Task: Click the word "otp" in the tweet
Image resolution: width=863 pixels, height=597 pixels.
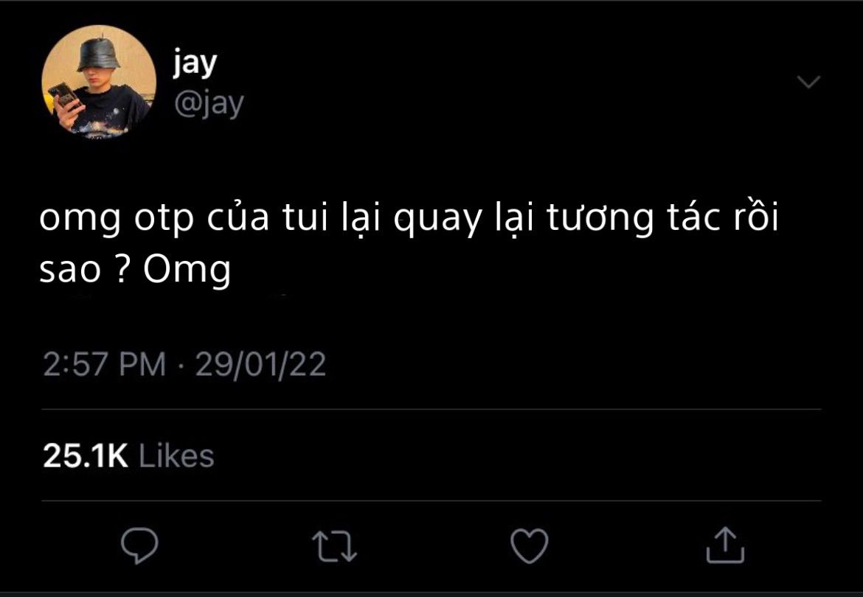Action: [x=164, y=220]
